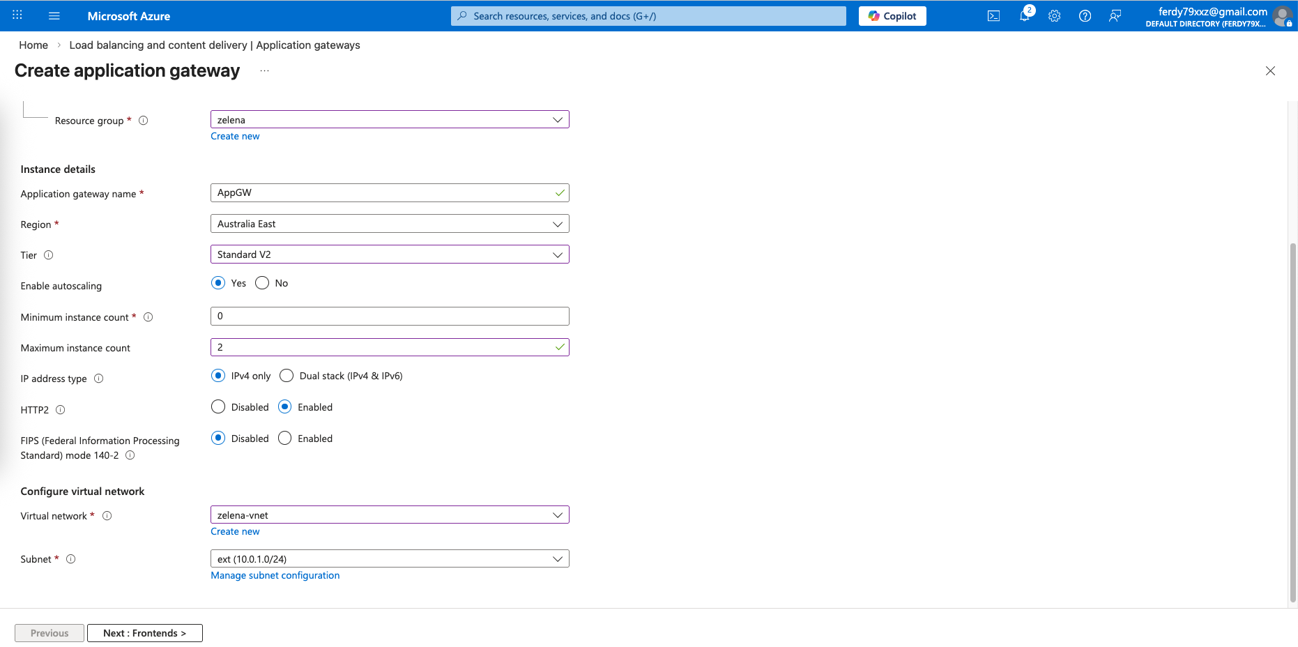1298x647 pixels.
Task: Click the info icon beside Tier
Action: click(x=49, y=255)
